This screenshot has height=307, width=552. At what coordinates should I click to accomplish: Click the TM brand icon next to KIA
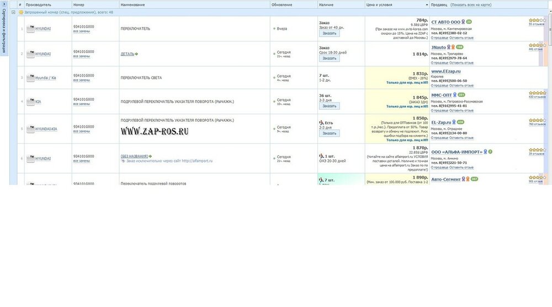tap(30, 101)
